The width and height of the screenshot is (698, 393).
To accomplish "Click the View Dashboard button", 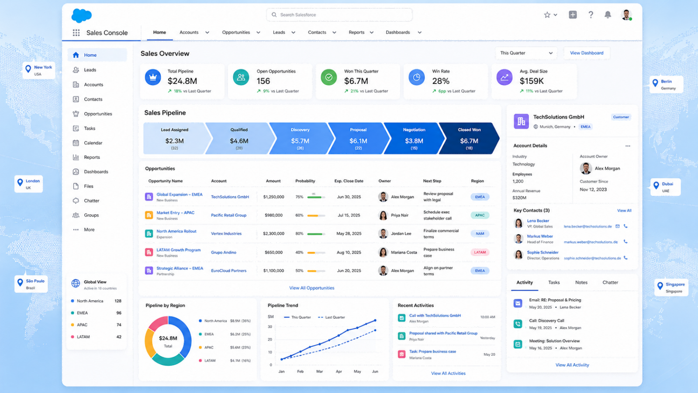I will coord(587,53).
